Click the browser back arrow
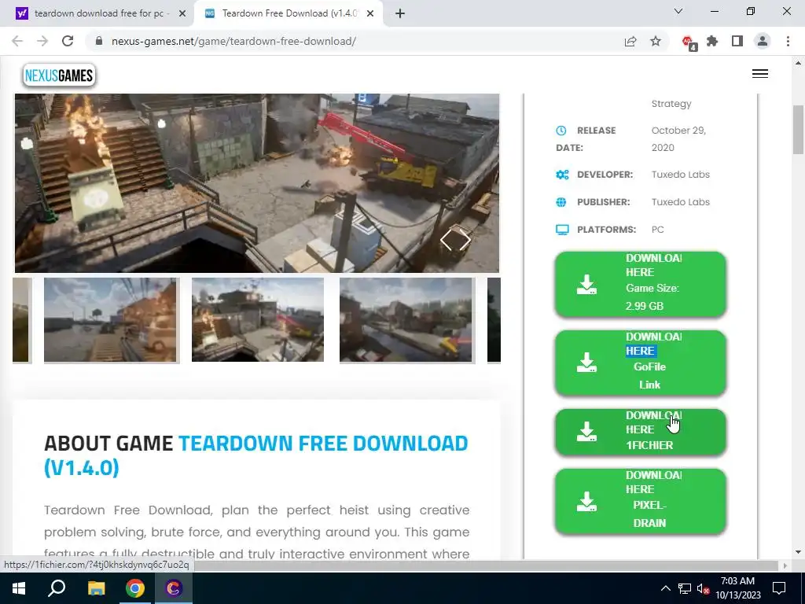The width and height of the screenshot is (805, 604). (17, 41)
